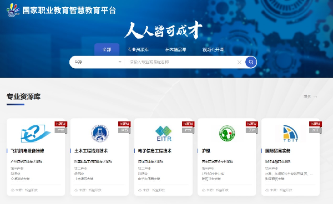333x204 pixels.
Task: Click the blue search magnifier button
Action: [251, 62]
